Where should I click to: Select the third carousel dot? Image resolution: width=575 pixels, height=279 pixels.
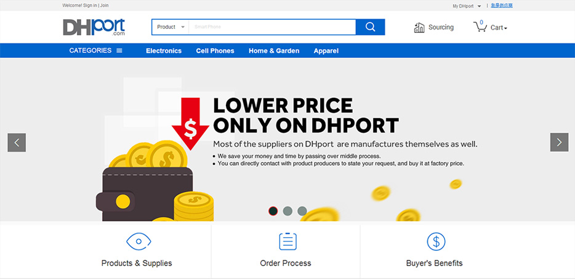click(302, 211)
